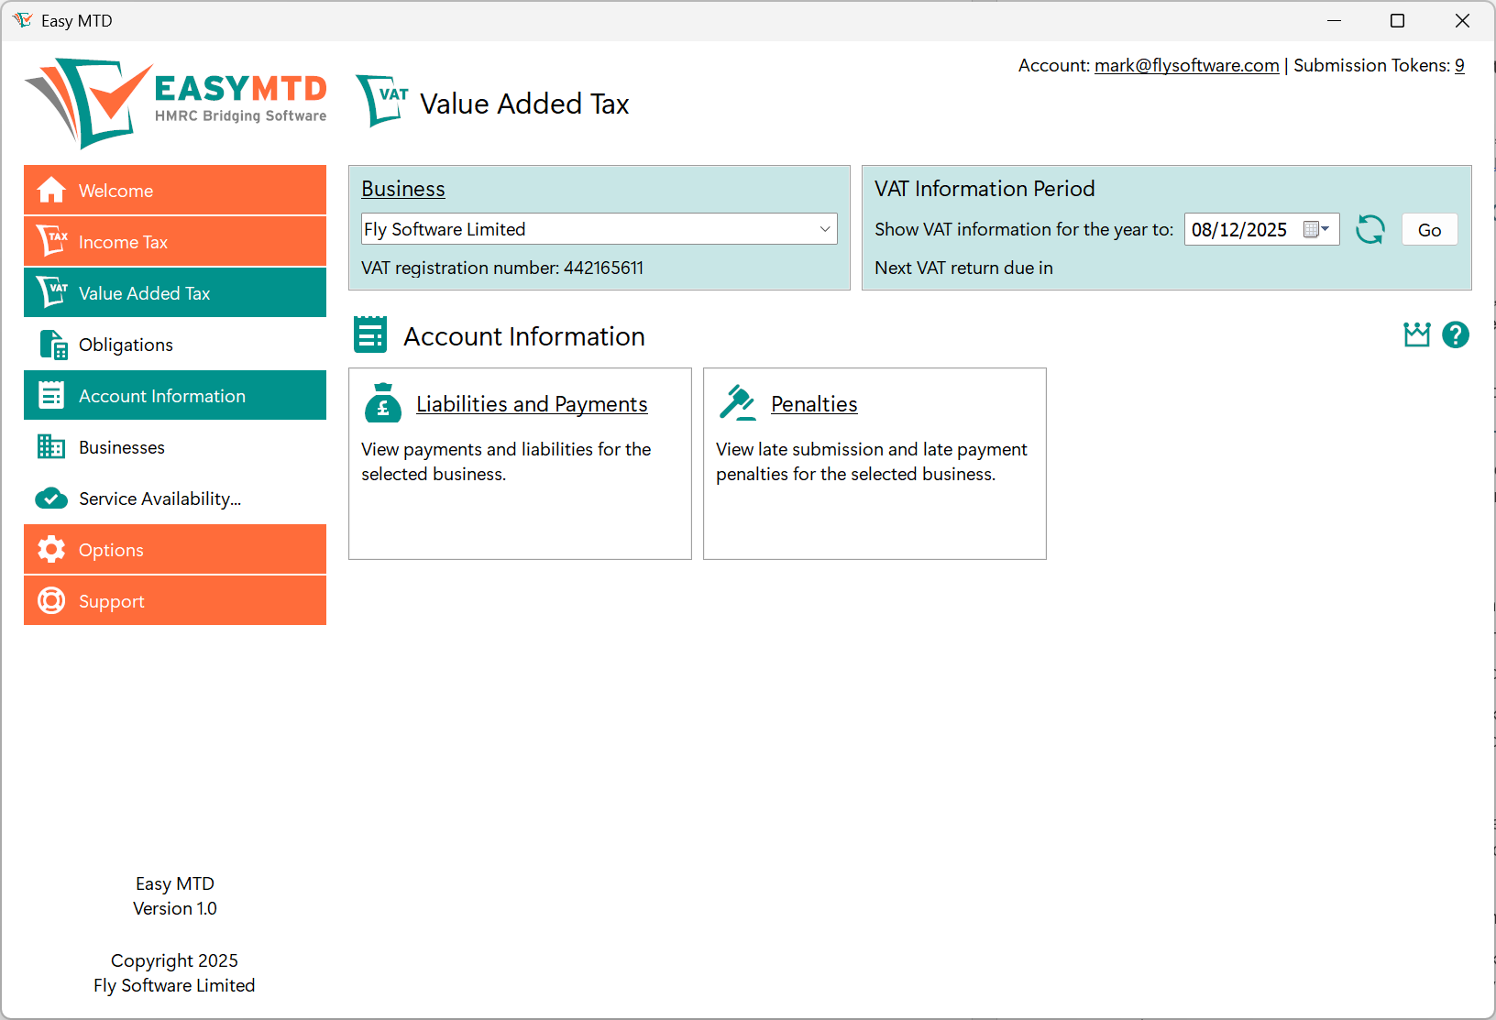
Task: Open Obligations via its document icon
Action: (x=51, y=344)
